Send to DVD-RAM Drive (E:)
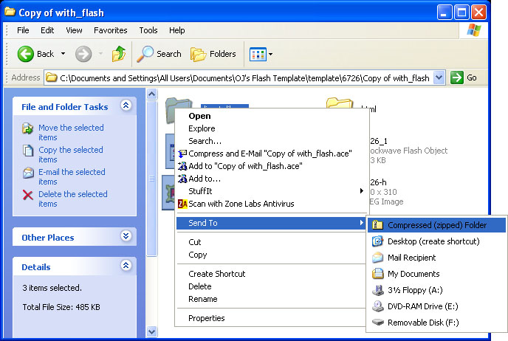Viewport: 508px width, 341px height. tap(424, 306)
